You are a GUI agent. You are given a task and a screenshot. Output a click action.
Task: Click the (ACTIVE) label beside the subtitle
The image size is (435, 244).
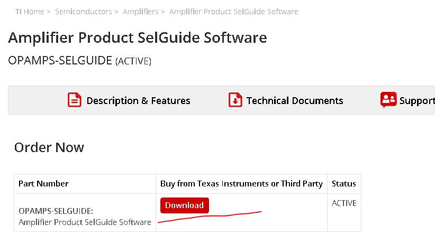133,61
